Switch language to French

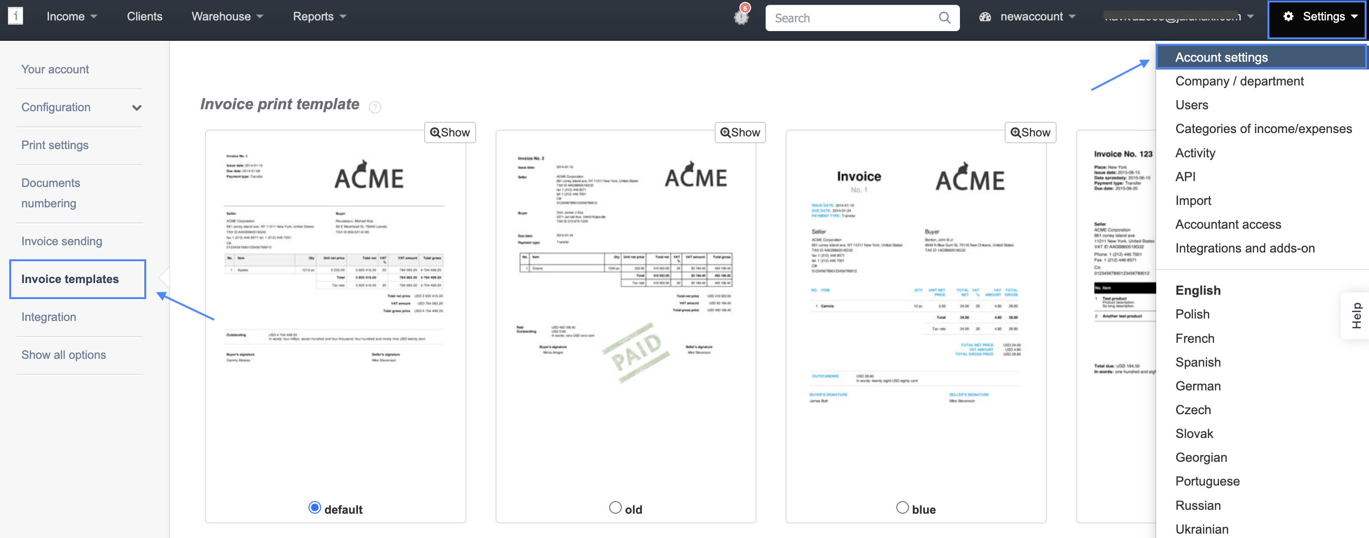click(x=1195, y=338)
